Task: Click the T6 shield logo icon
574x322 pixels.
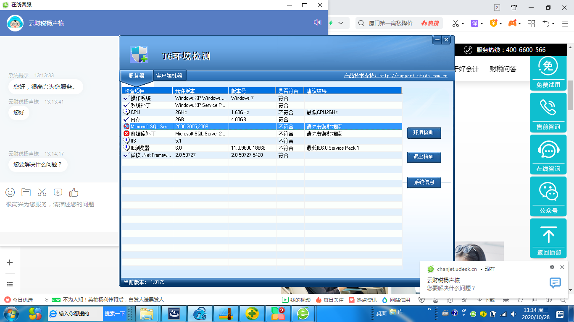Action: 139,55
